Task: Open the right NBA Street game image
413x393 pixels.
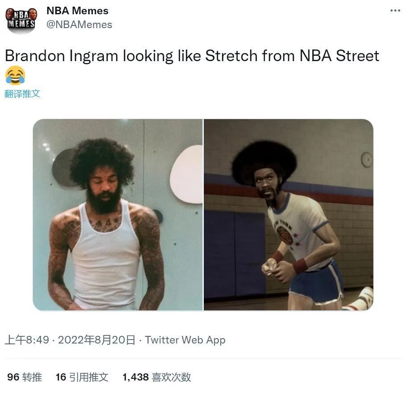Action: 289,215
